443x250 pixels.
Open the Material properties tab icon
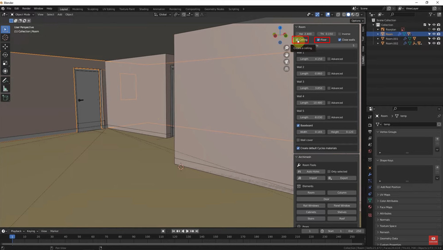tap(370, 207)
